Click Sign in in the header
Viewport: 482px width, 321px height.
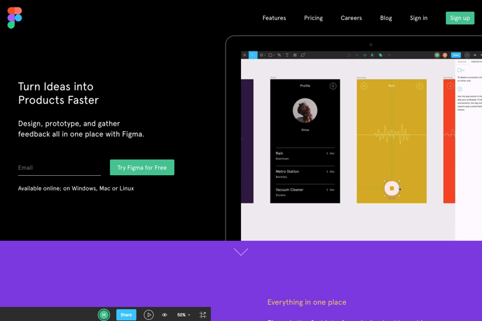tap(418, 18)
